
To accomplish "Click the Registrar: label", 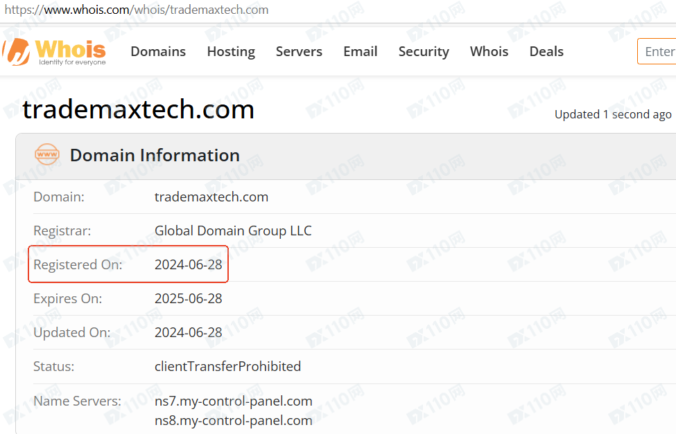I will tap(62, 230).
